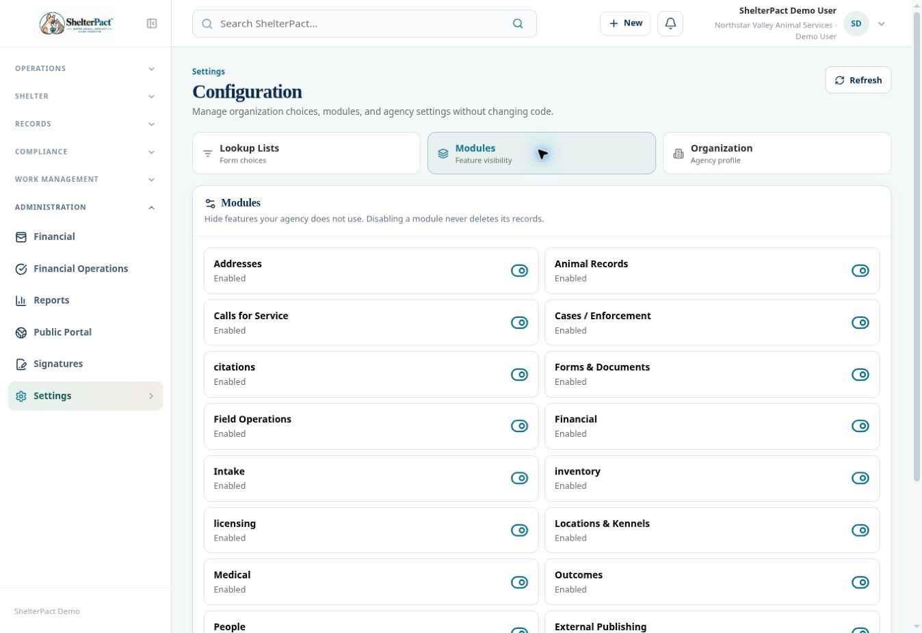
Task: Click the Settings gear icon in sidebar
Action: [21, 396]
